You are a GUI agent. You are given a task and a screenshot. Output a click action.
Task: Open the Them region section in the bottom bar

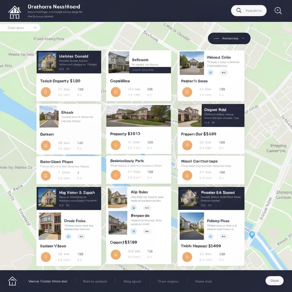point(168,281)
